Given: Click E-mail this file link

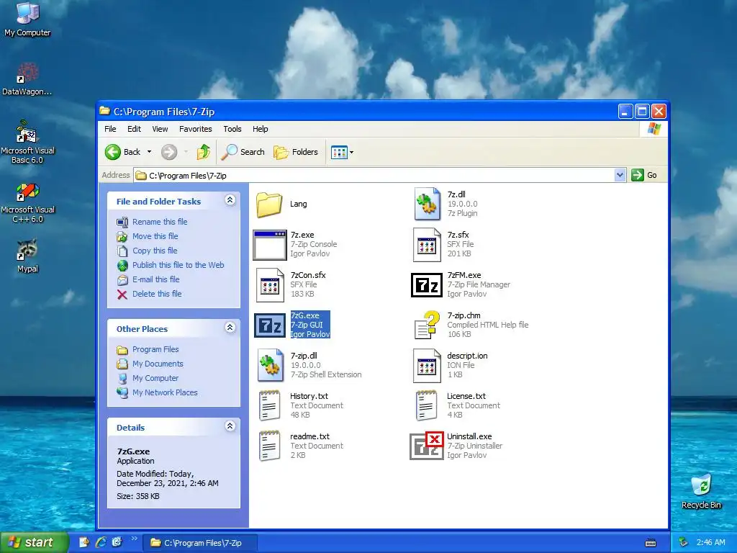Looking at the screenshot, I should (x=155, y=279).
